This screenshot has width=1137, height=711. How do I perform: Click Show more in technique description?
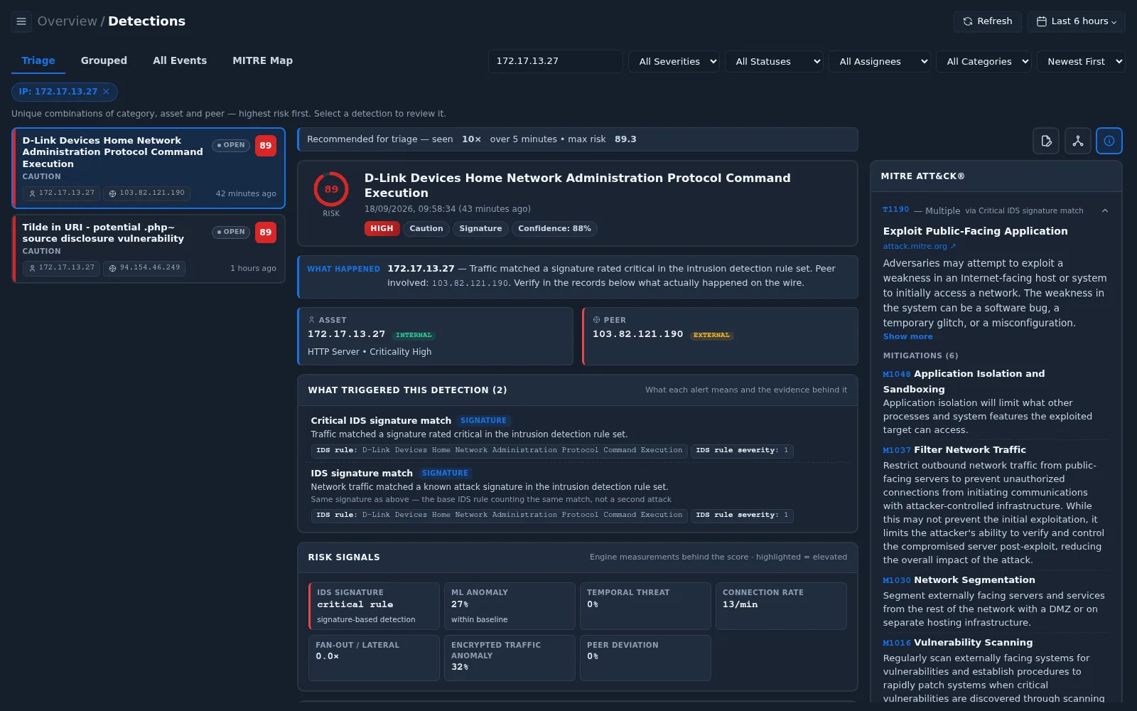coord(907,337)
